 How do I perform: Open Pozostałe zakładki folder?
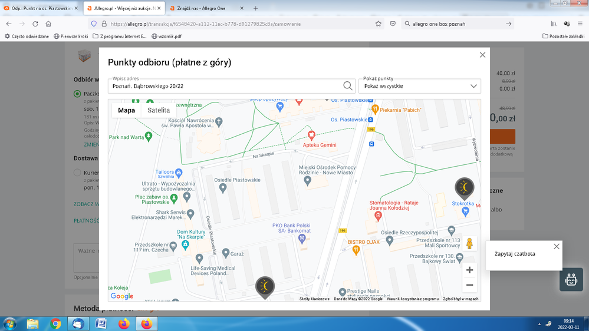click(x=563, y=37)
